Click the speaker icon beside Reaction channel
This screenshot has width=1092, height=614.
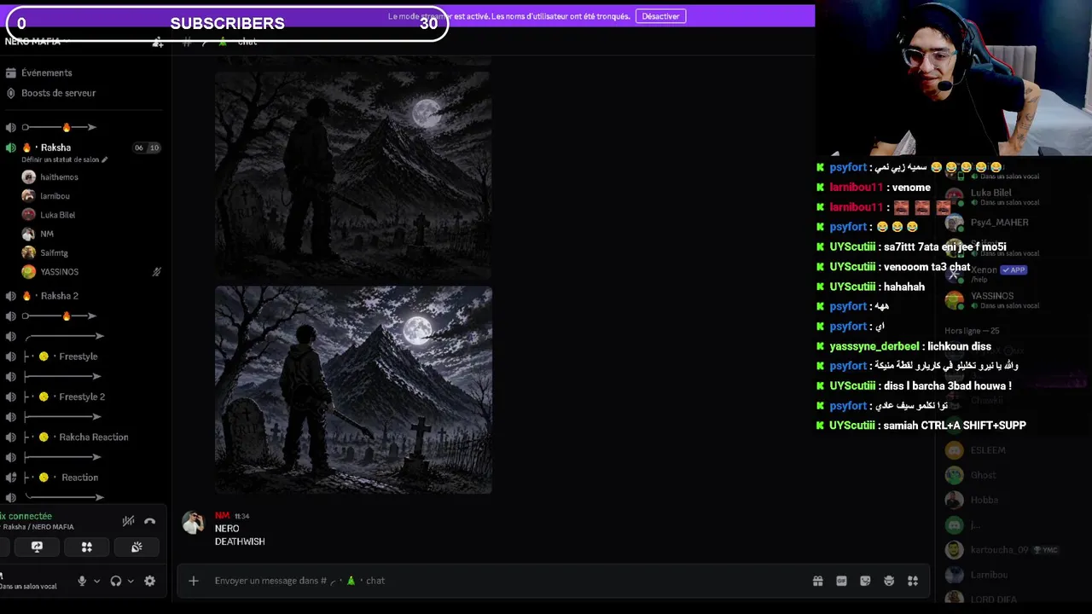click(x=10, y=478)
